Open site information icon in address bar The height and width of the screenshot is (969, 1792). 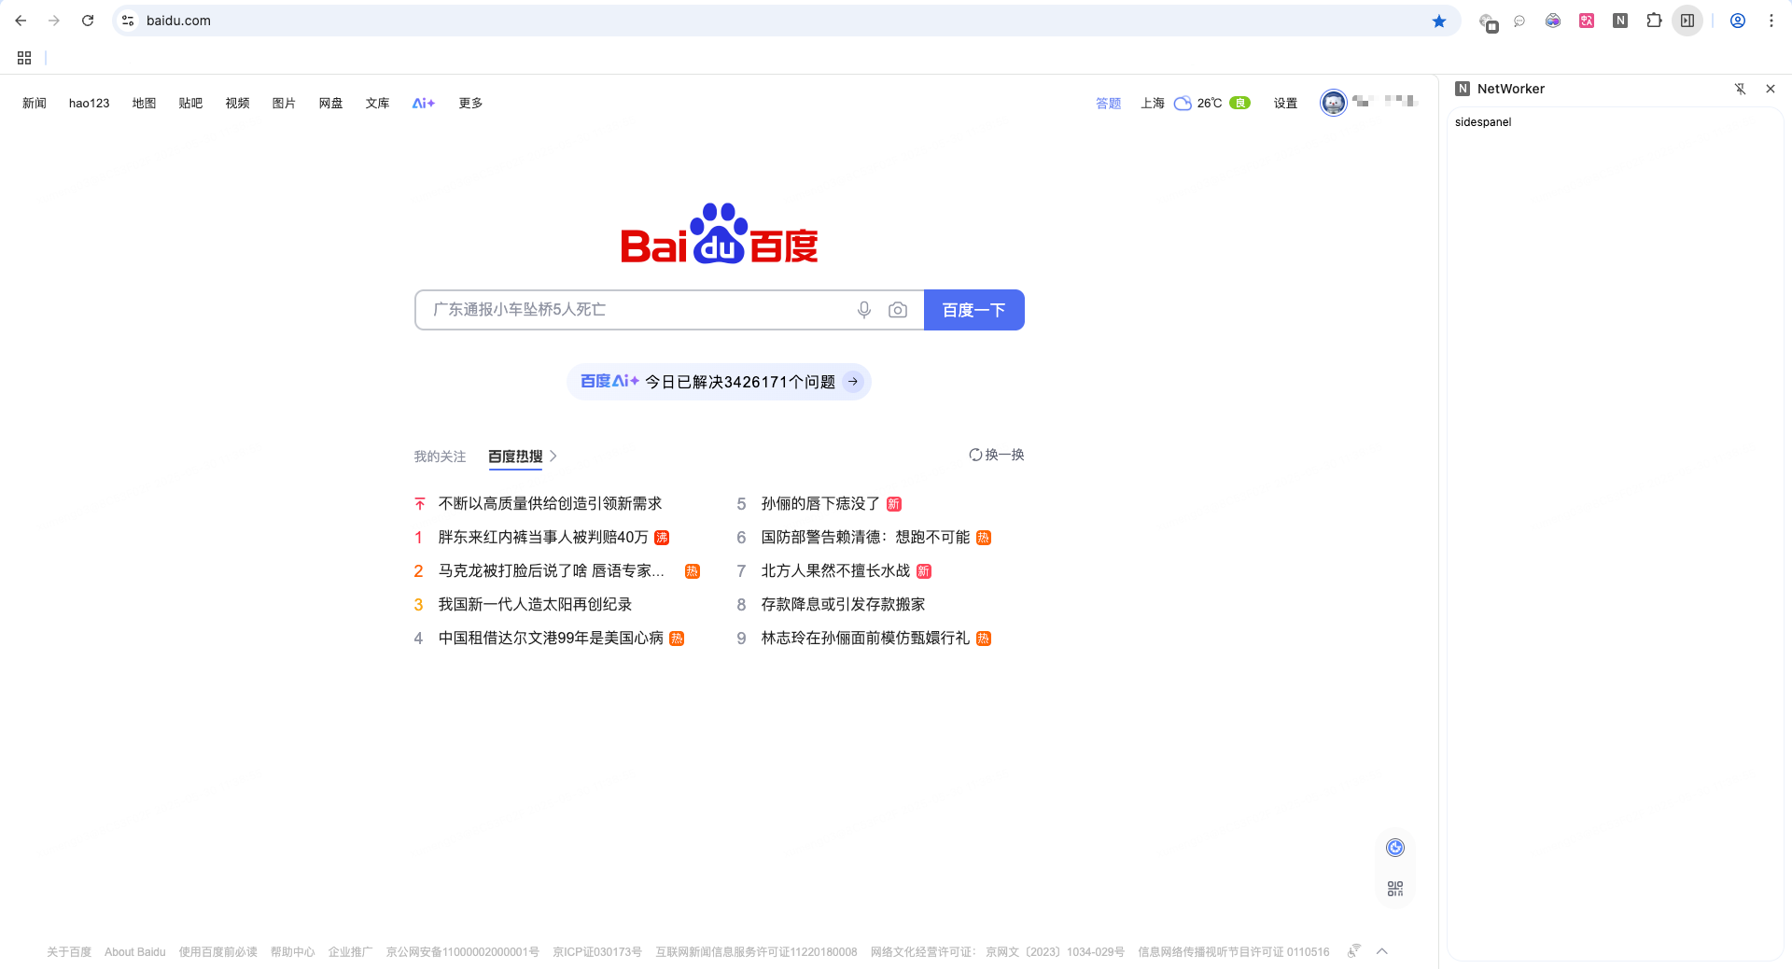click(128, 21)
